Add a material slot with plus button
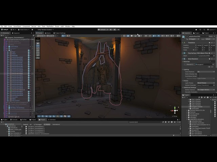 [x=209, y=67]
